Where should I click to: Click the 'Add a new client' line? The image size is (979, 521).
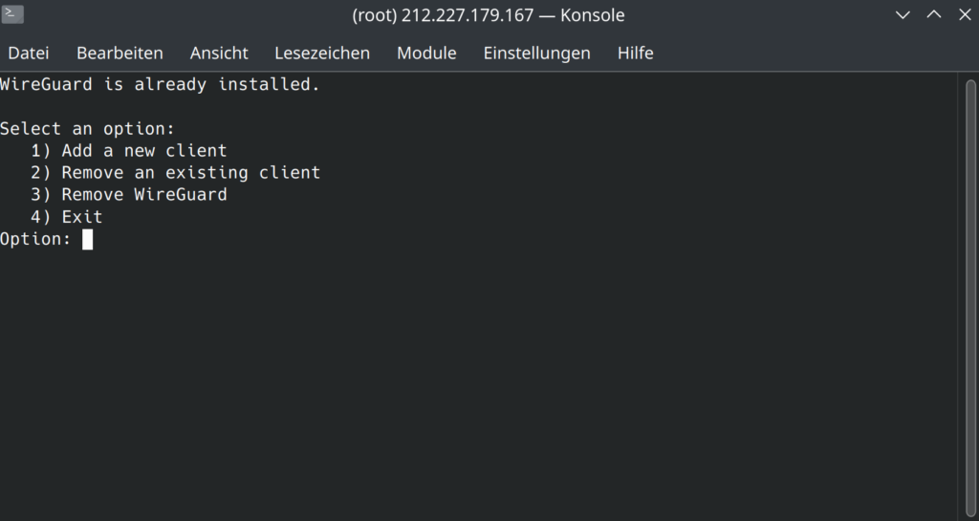pos(129,150)
